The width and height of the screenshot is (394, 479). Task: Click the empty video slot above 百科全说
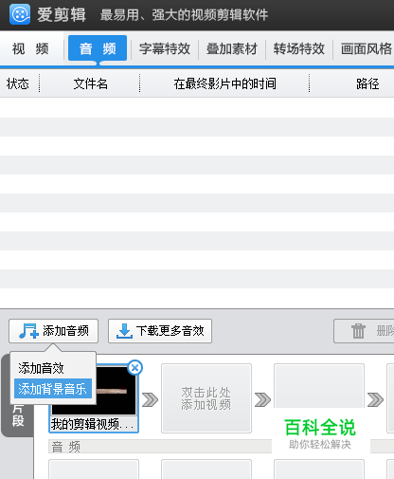319,386
